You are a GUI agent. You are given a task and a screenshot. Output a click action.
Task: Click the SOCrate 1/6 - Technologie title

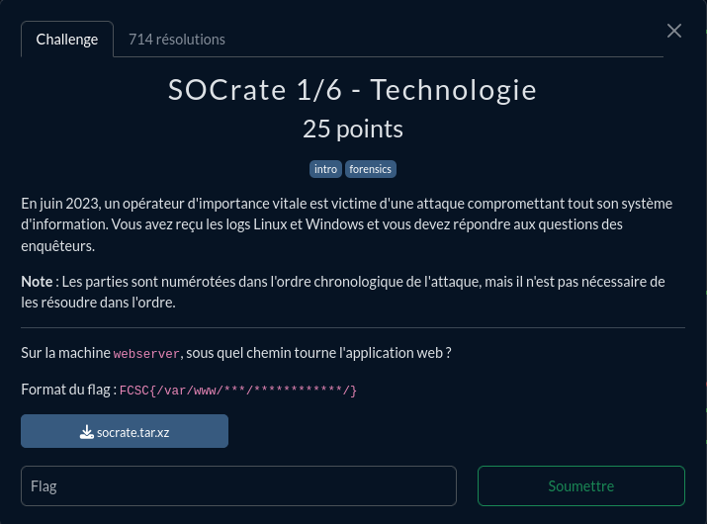point(353,90)
